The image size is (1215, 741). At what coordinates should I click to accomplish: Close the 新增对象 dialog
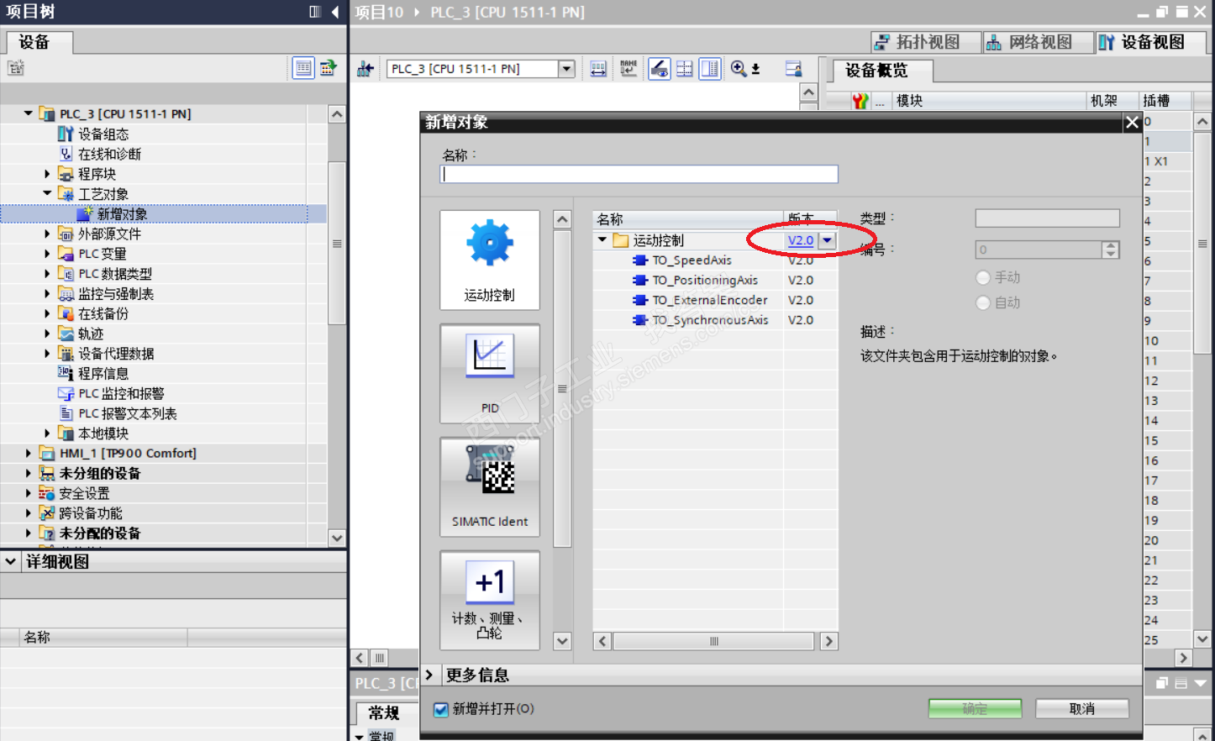coord(1132,123)
